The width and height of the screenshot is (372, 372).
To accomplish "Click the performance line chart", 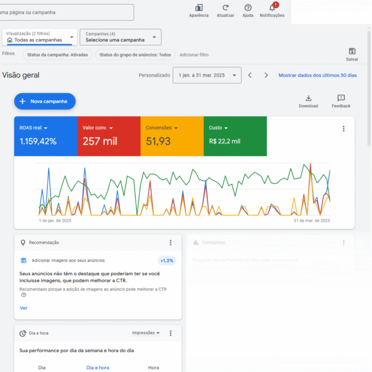I will (182, 189).
